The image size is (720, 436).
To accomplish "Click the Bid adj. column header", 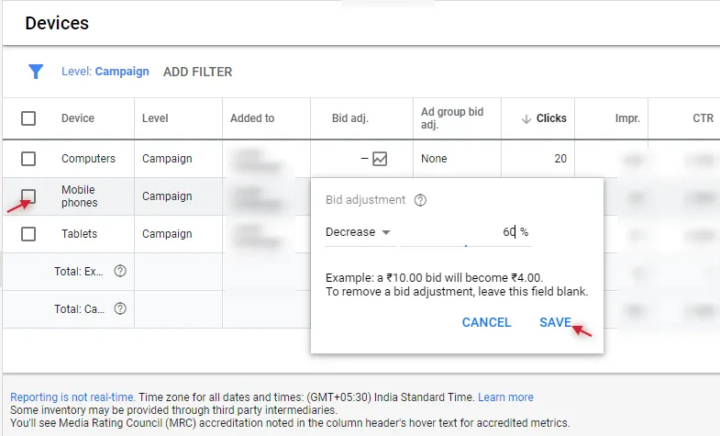I will click(x=349, y=118).
